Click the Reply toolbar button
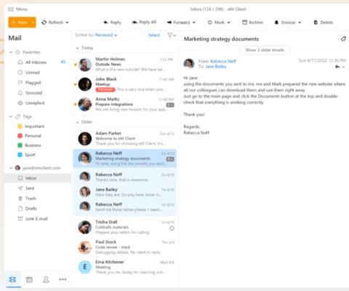 coord(112,23)
